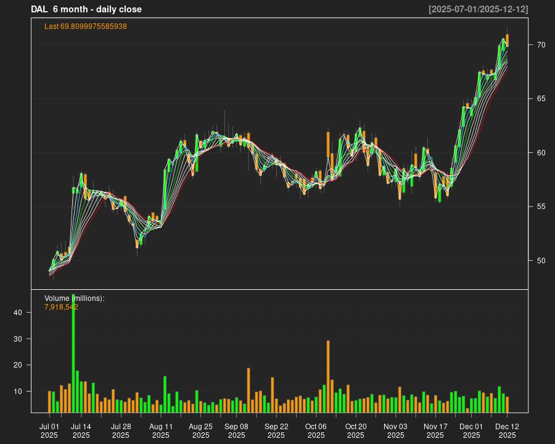Click the orange Last price value text
Screen dimensions: 555x444
coord(86,27)
